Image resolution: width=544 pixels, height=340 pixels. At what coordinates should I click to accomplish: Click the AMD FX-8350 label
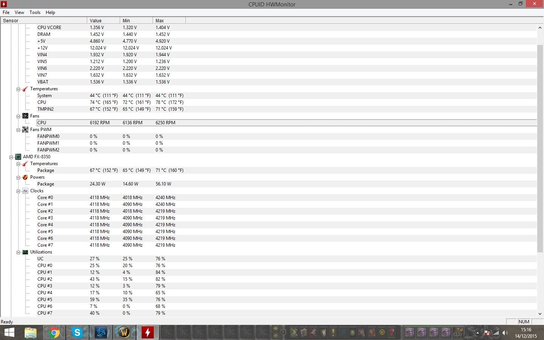(37, 157)
